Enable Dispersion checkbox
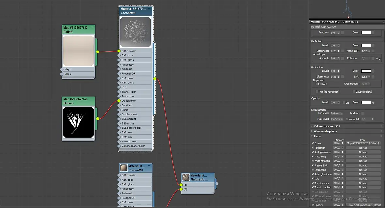Image resolution: width=385 pixels, height=208 pixels. pyautogui.click(x=316, y=84)
